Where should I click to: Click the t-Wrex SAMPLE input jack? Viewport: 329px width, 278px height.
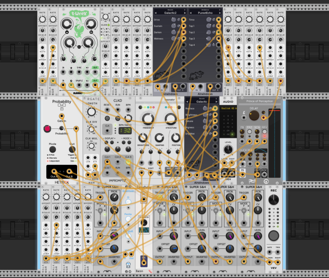(x=79, y=85)
